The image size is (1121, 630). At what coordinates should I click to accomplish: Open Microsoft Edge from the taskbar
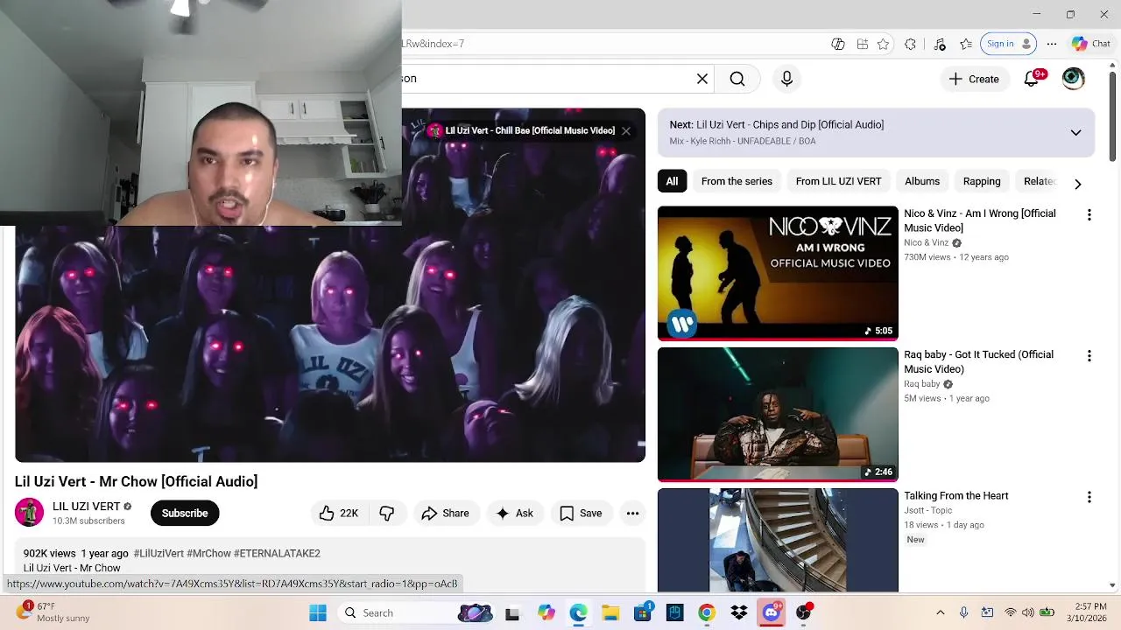[578, 612]
